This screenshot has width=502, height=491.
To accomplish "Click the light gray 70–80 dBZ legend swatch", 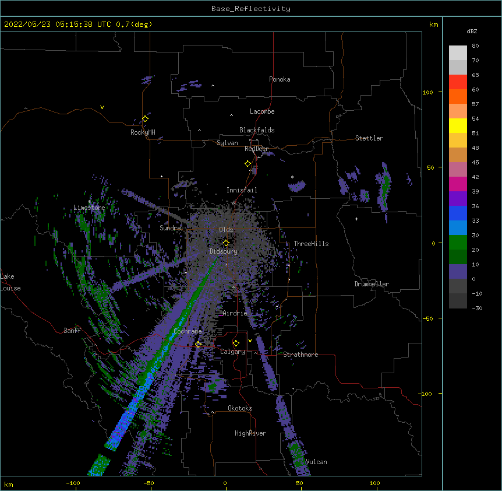I will click(x=458, y=53).
